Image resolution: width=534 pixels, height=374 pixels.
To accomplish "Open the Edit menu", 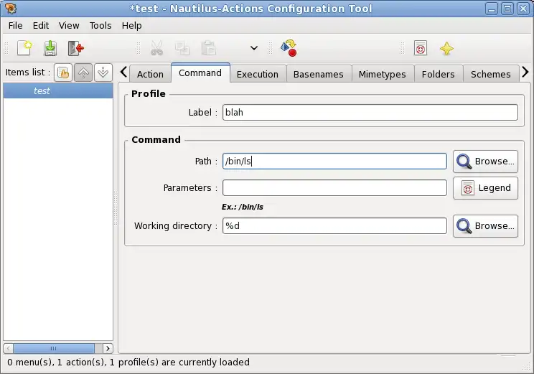I will [x=41, y=26].
